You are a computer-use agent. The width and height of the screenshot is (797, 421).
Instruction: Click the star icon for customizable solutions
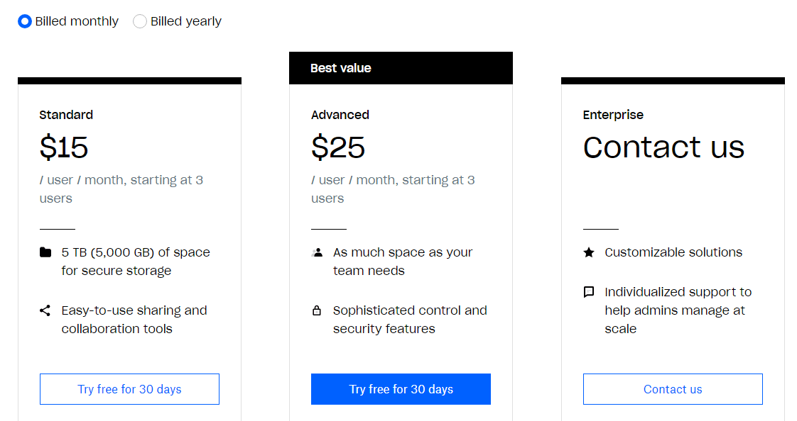click(x=589, y=252)
